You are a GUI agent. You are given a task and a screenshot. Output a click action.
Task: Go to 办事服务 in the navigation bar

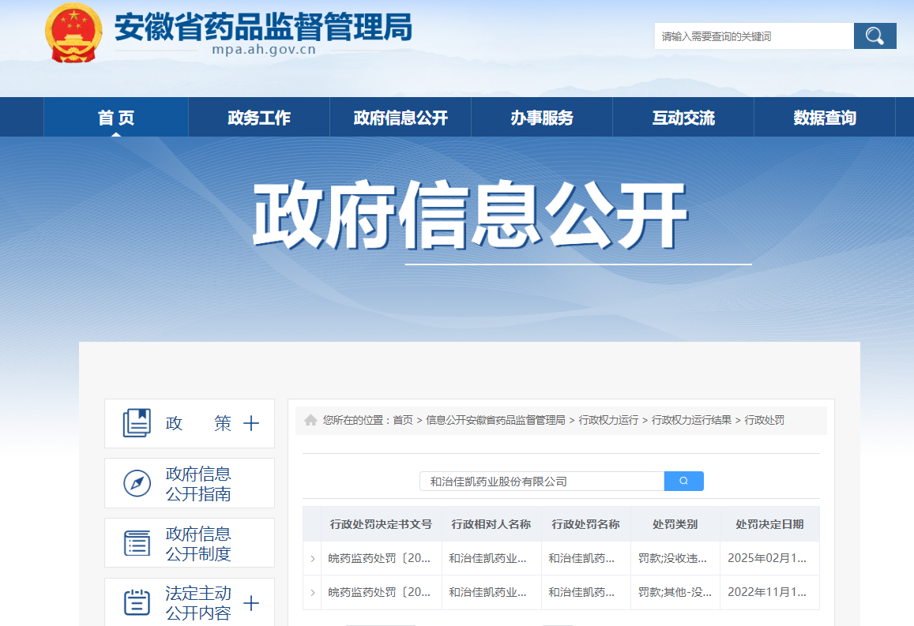coord(542,118)
